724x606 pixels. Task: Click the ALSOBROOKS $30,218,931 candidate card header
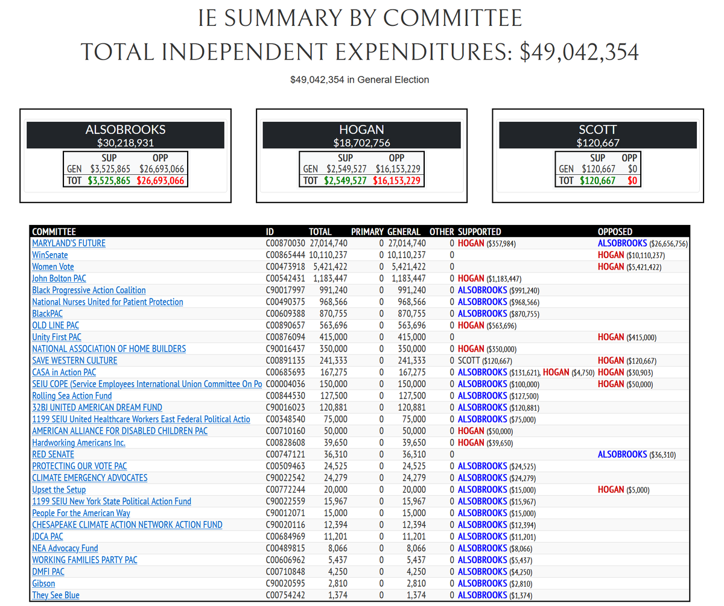125,136
